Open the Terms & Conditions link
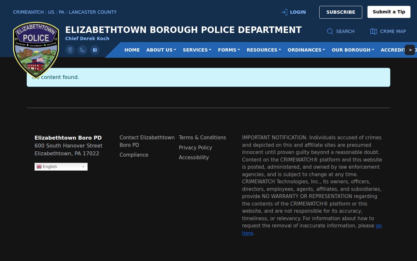Image resolution: width=417 pixels, height=261 pixels. point(202,138)
